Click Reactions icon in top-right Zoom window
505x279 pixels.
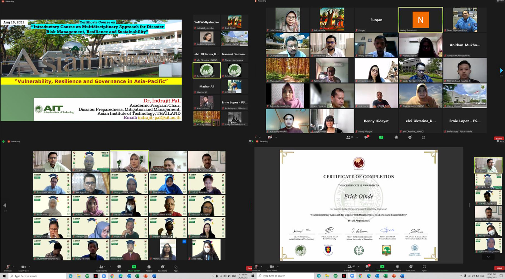coord(410,137)
